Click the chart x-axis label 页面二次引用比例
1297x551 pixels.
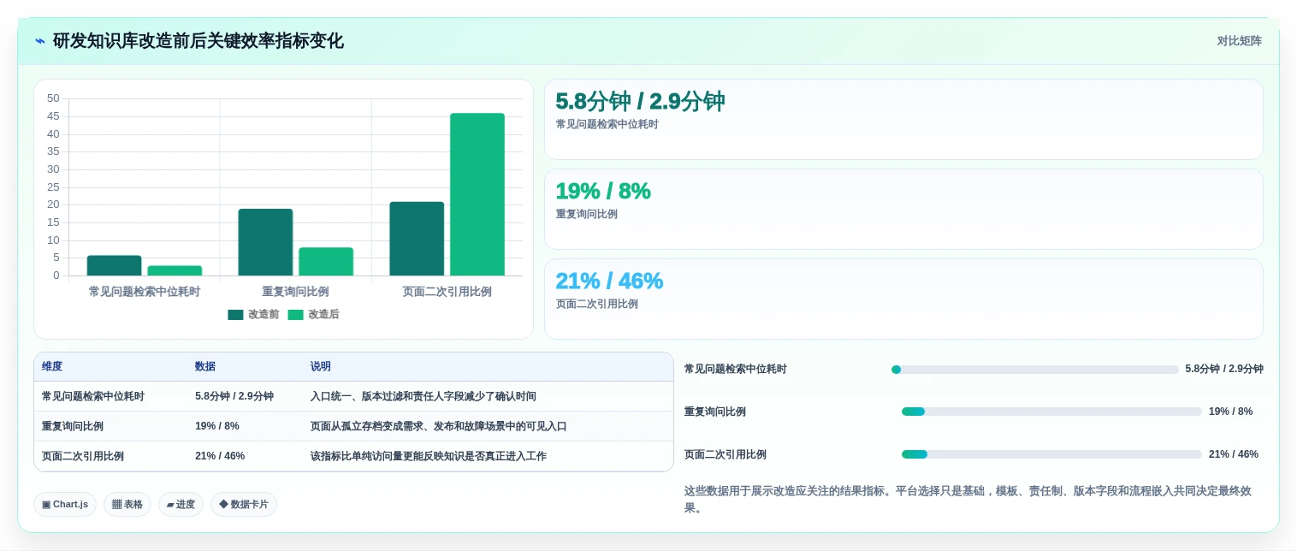point(447,292)
